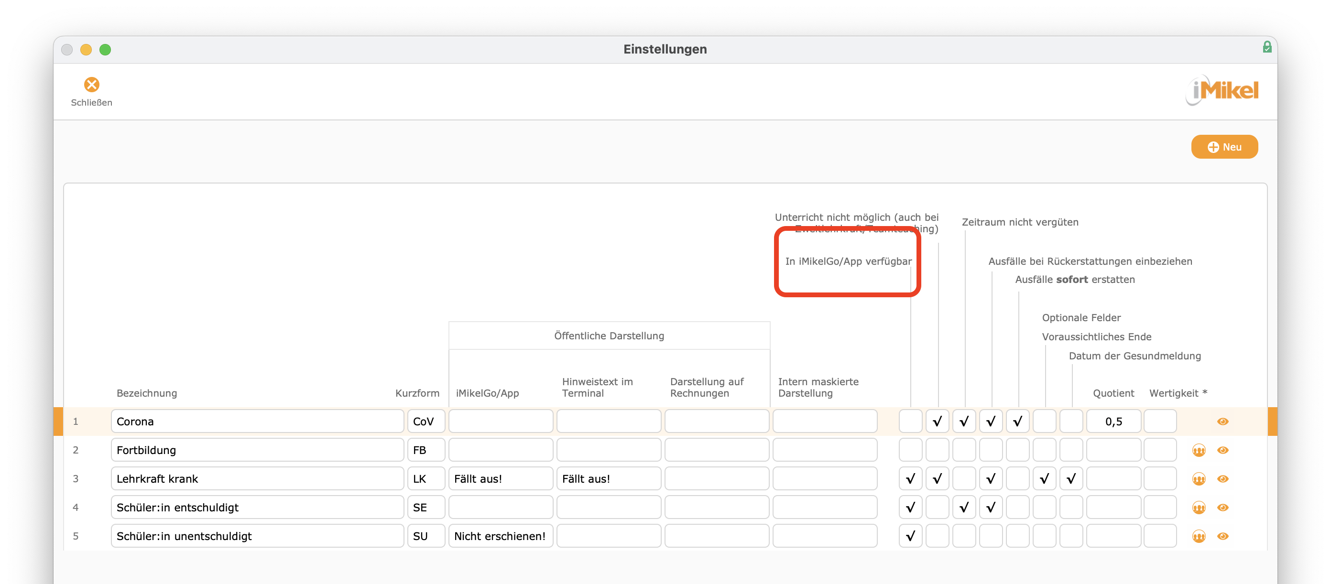
Task: Uncheck Datum der Gesundmeldung for Lehrkraft krank
Action: click(x=1071, y=479)
